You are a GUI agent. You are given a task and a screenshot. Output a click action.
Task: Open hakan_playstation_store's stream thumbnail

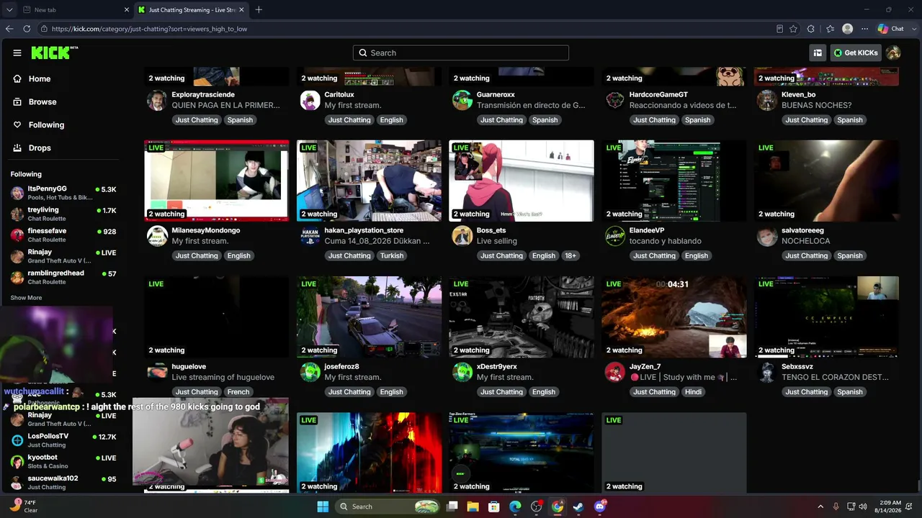point(369,181)
